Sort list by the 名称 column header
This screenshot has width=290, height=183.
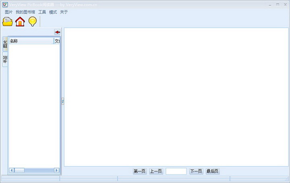(31, 41)
